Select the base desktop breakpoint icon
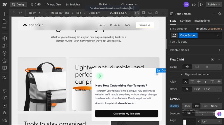The height and width of the screenshot is (125, 224). click(x=137, y=13)
